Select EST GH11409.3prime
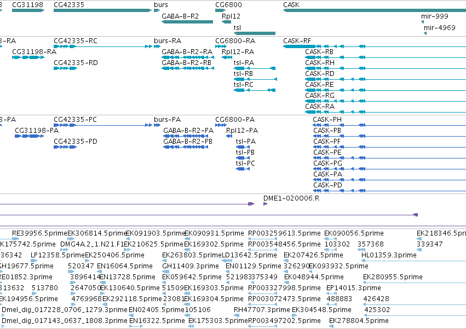The height and width of the screenshot is (329, 466). [x=165, y=272]
